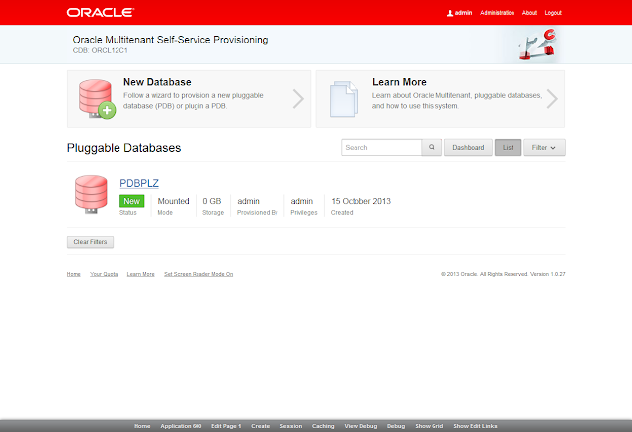Click the Logout link
Screen dimensions: 632x432
tap(553, 13)
